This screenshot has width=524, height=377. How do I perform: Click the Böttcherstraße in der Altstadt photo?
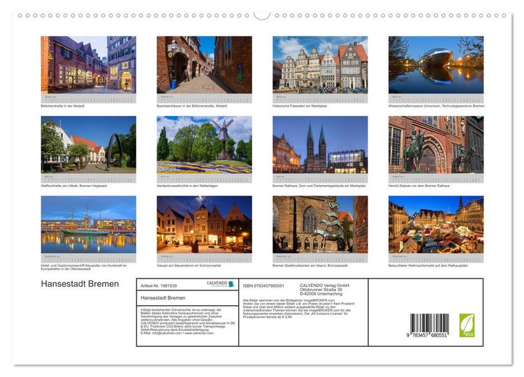click(x=89, y=65)
